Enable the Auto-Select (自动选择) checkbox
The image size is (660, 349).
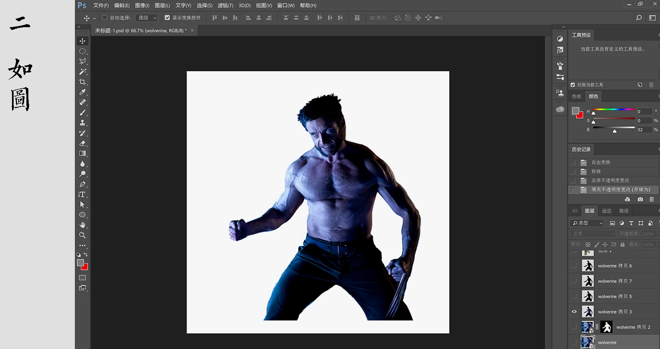click(104, 17)
